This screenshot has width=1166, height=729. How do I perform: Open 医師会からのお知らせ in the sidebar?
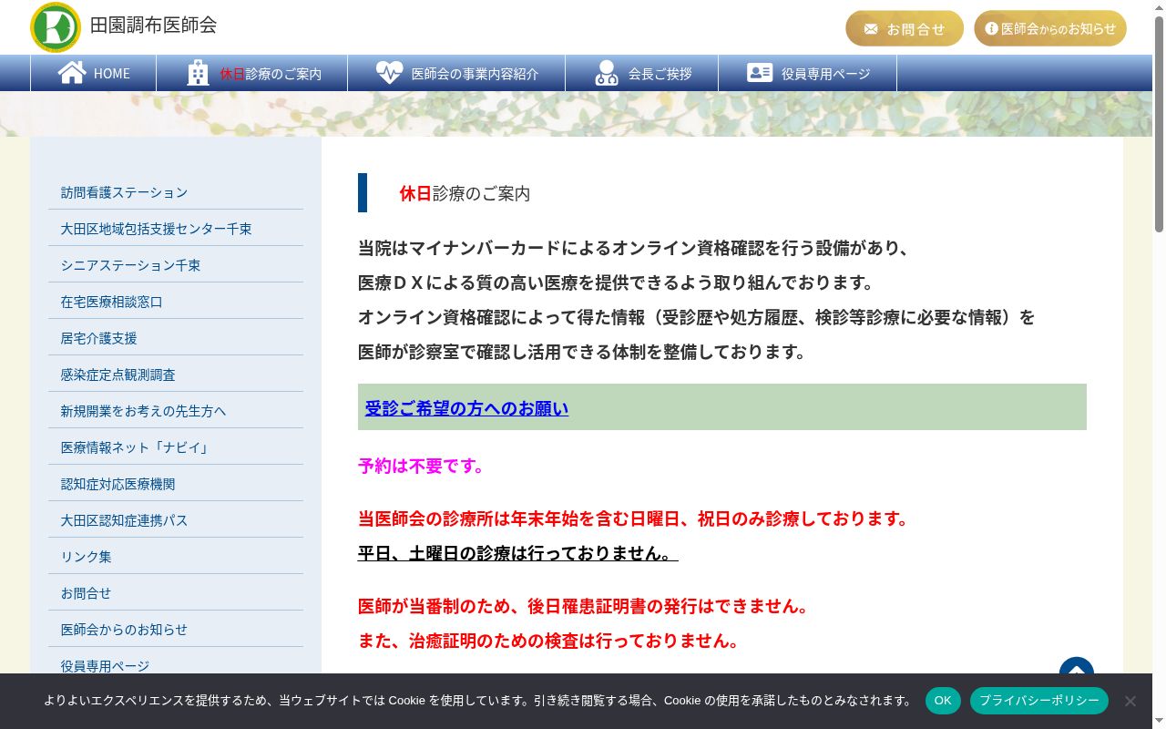coord(176,630)
